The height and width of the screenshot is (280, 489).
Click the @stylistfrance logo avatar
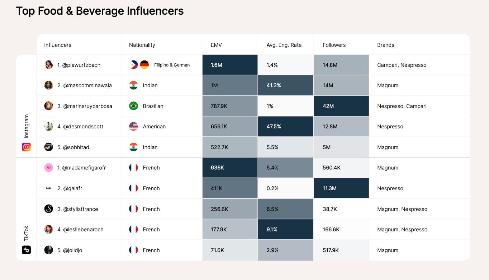coord(49,209)
